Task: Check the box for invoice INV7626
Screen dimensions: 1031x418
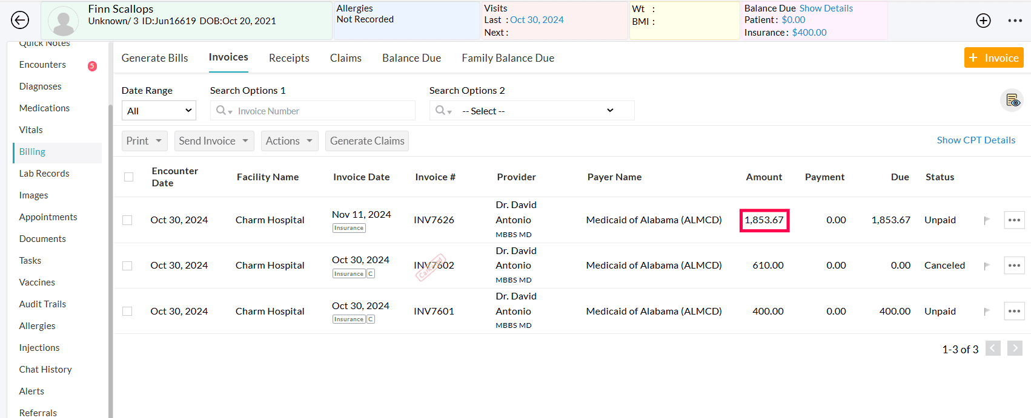Action: click(x=127, y=220)
